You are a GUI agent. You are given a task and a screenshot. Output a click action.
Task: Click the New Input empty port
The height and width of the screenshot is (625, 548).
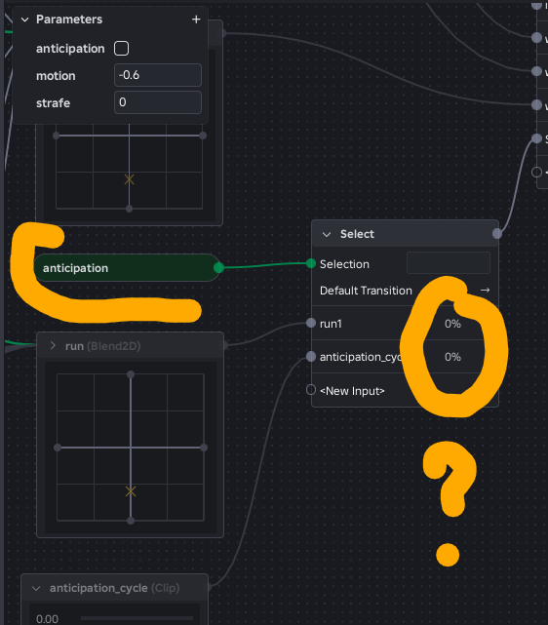311,390
